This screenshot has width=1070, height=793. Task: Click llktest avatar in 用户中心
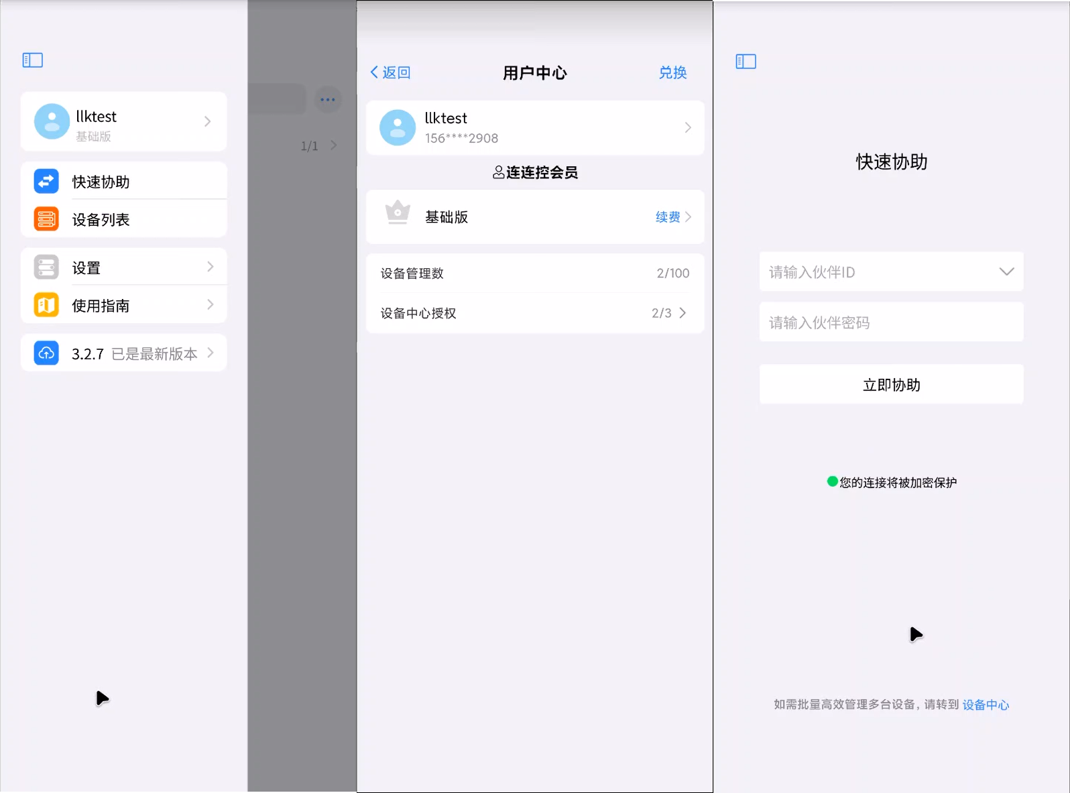398,127
